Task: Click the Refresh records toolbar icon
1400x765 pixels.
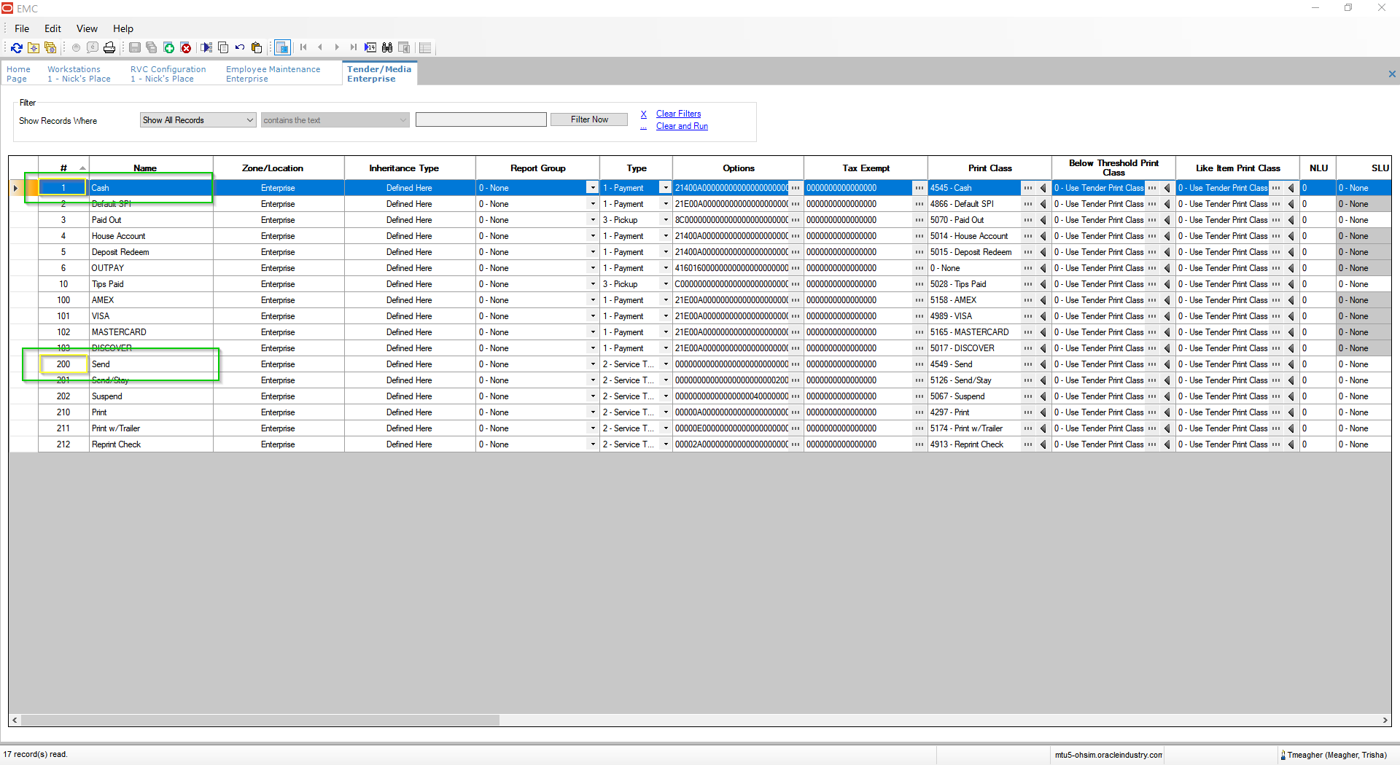Action: [x=17, y=47]
